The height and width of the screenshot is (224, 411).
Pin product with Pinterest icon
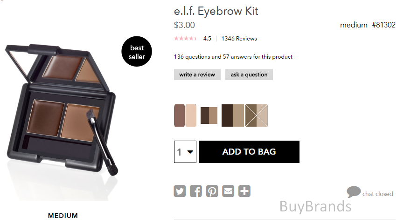tap(212, 191)
